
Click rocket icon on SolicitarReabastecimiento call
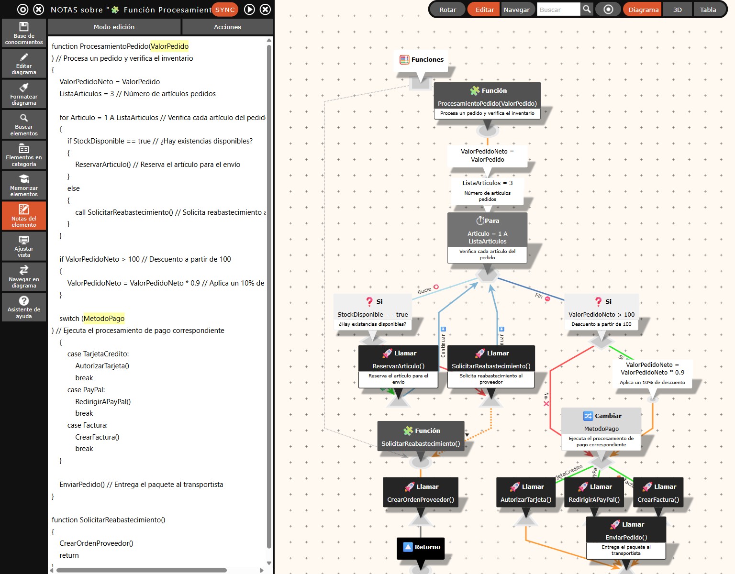[480, 353]
